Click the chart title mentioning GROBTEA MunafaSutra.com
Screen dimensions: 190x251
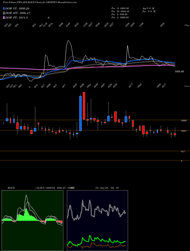pos(40,2)
